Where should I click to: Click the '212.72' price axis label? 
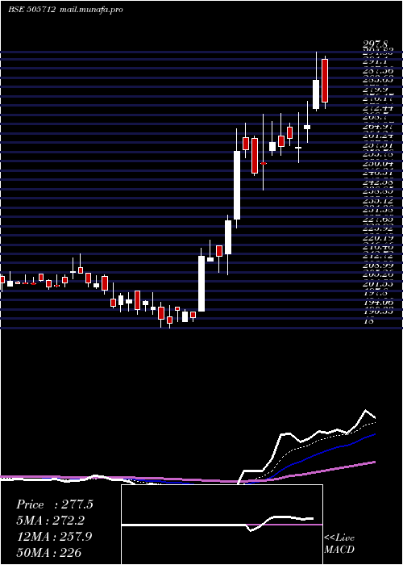pyautogui.click(x=378, y=257)
